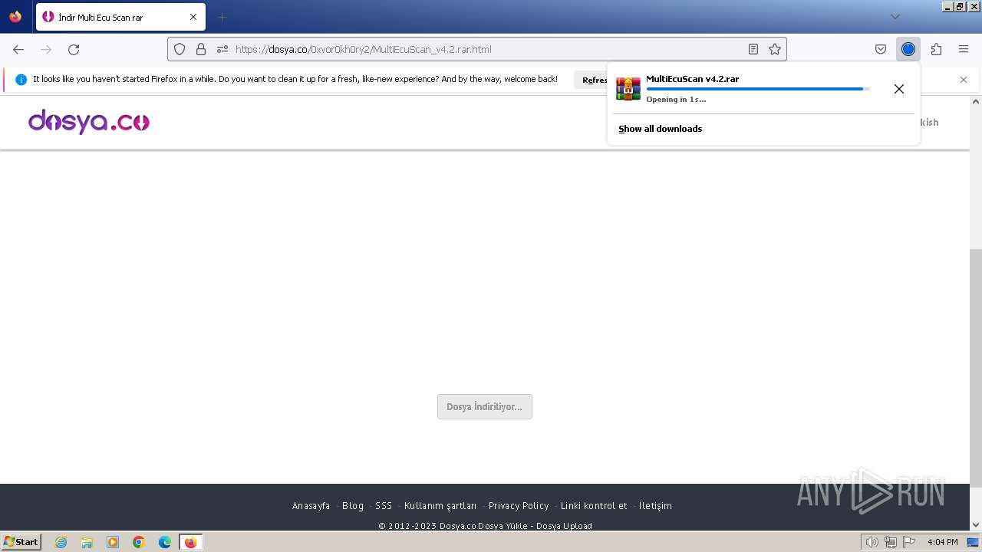Open the İletişim footer link
The height and width of the screenshot is (552, 982).
pyautogui.click(x=655, y=506)
